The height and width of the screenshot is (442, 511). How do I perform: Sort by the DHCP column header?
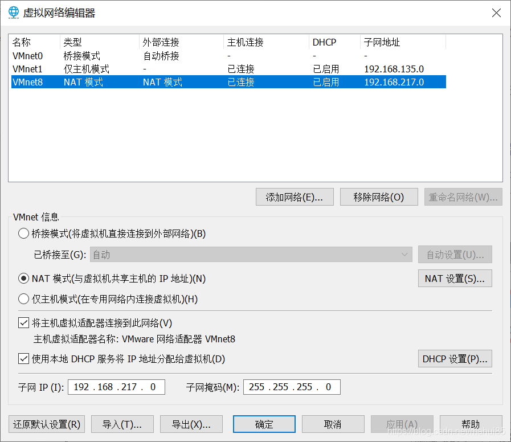tap(335, 42)
